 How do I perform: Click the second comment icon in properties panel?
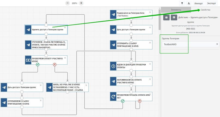[174, 17]
